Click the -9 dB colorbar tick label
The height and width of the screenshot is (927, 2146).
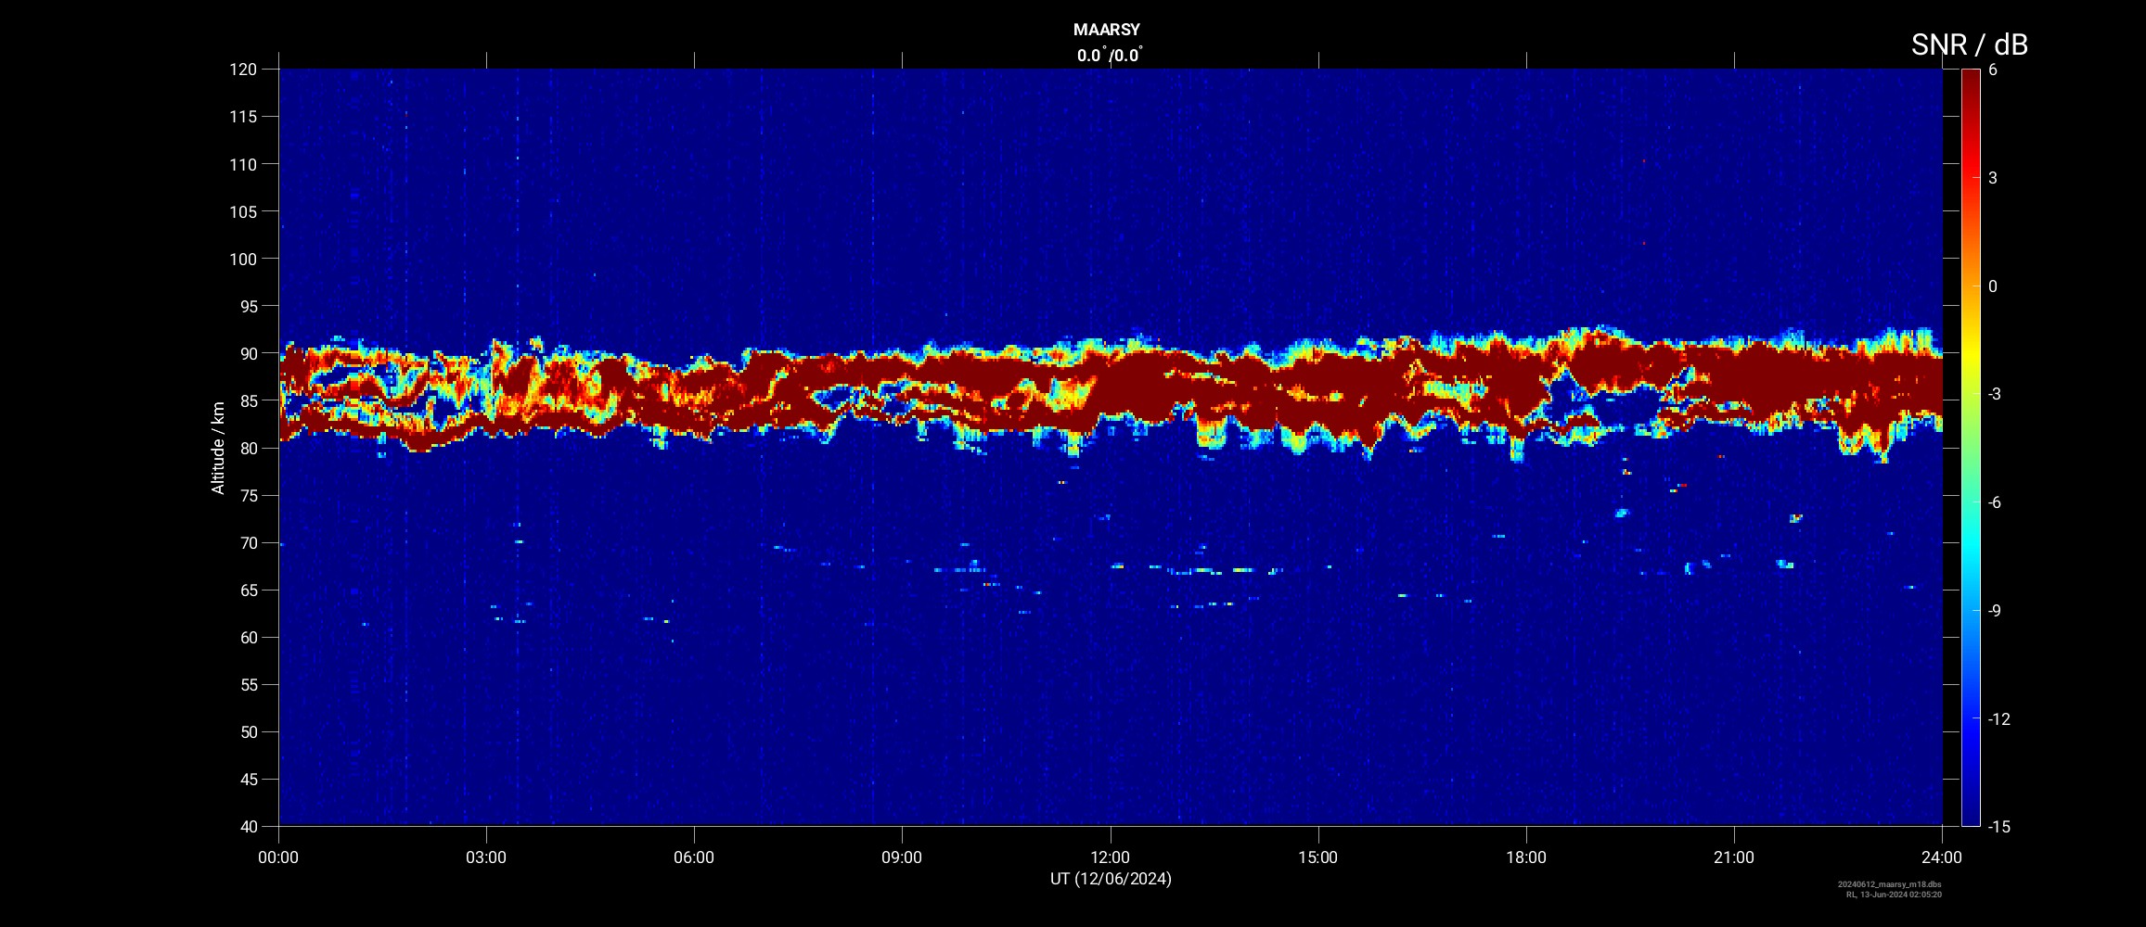tap(1996, 611)
